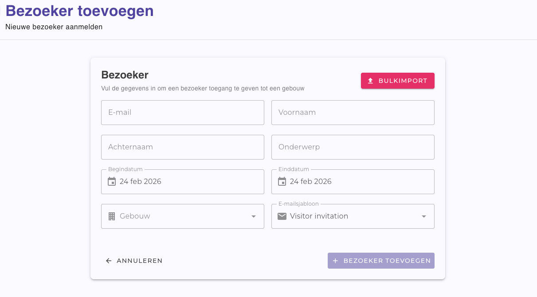The width and height of the screenshot is (537, 297).
Task: Select the Achternaam text field
Action: [183, 147]
